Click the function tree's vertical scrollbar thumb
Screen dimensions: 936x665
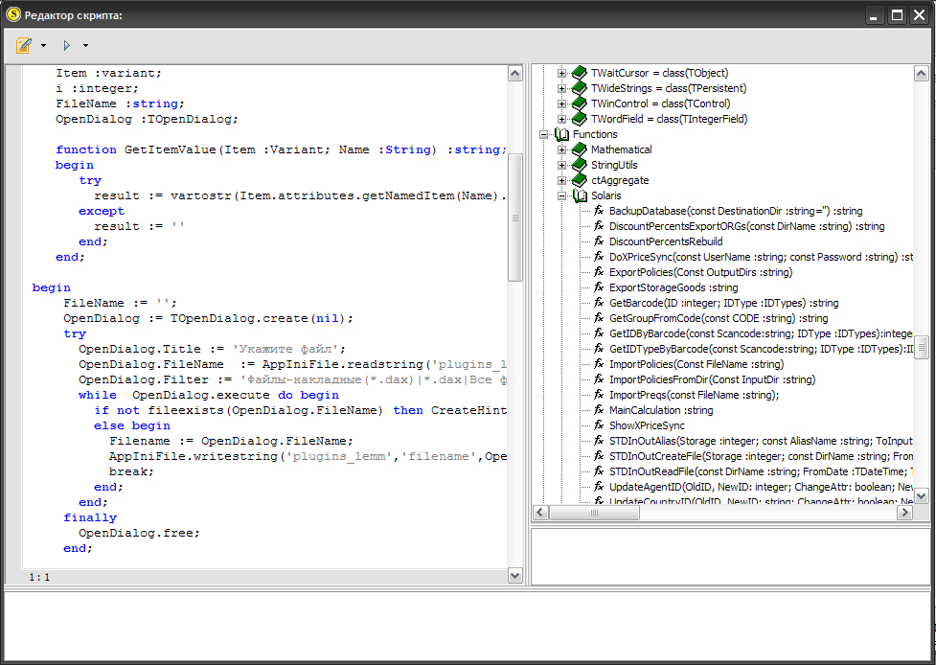click(921, 346)
